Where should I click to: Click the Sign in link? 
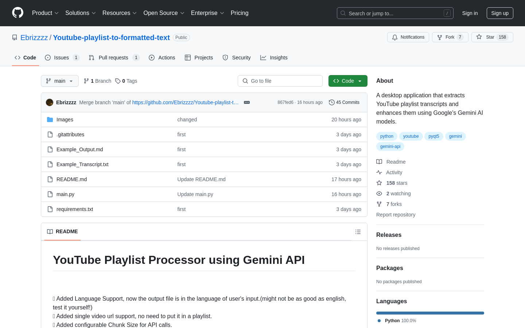pos(470,13)
